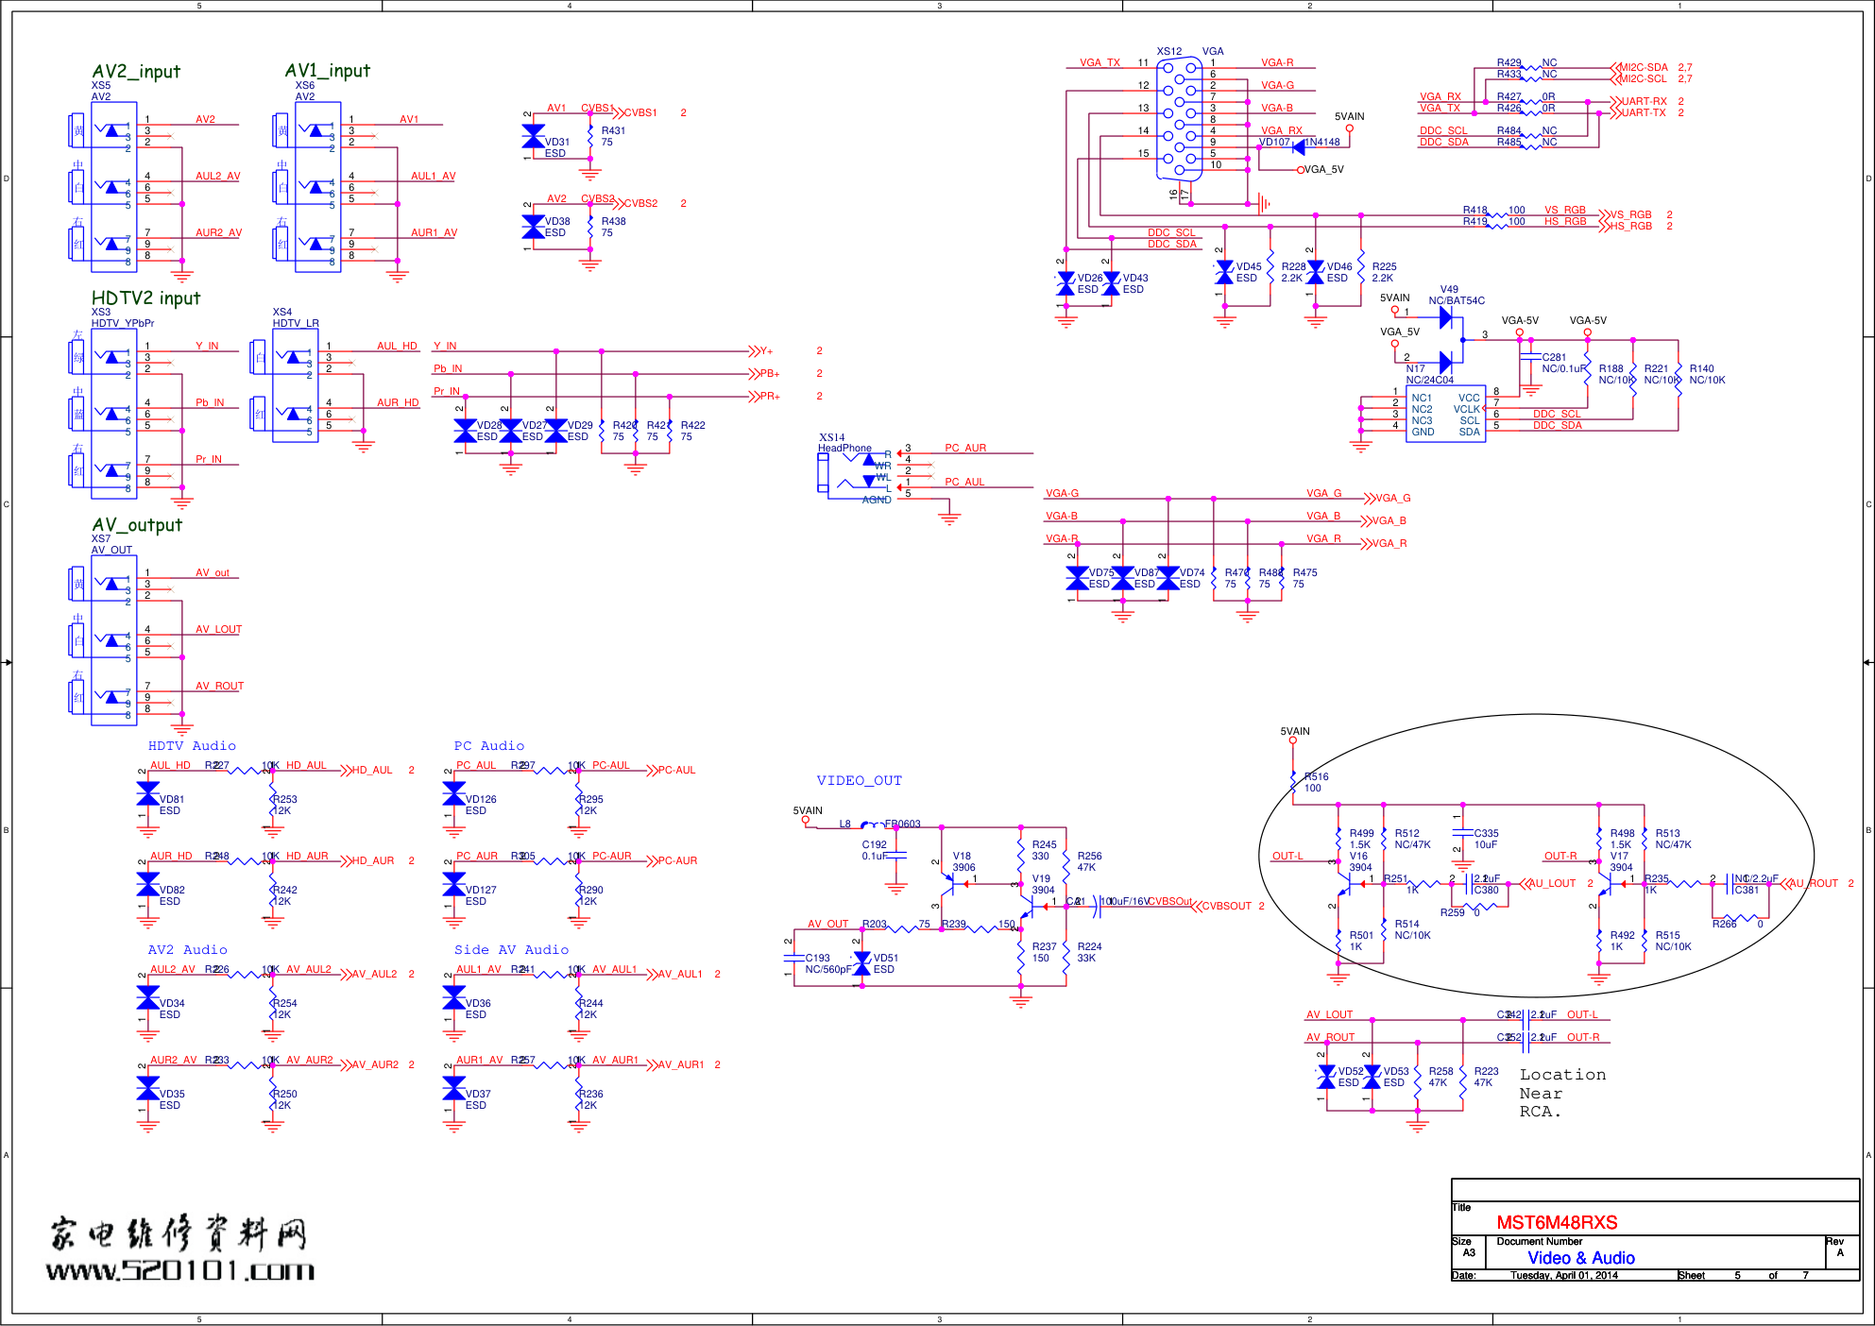The width and height of the screenshot is (1875, 1326).
Task: Click the XS12 VGA connector symbol
Action: 1179,118
